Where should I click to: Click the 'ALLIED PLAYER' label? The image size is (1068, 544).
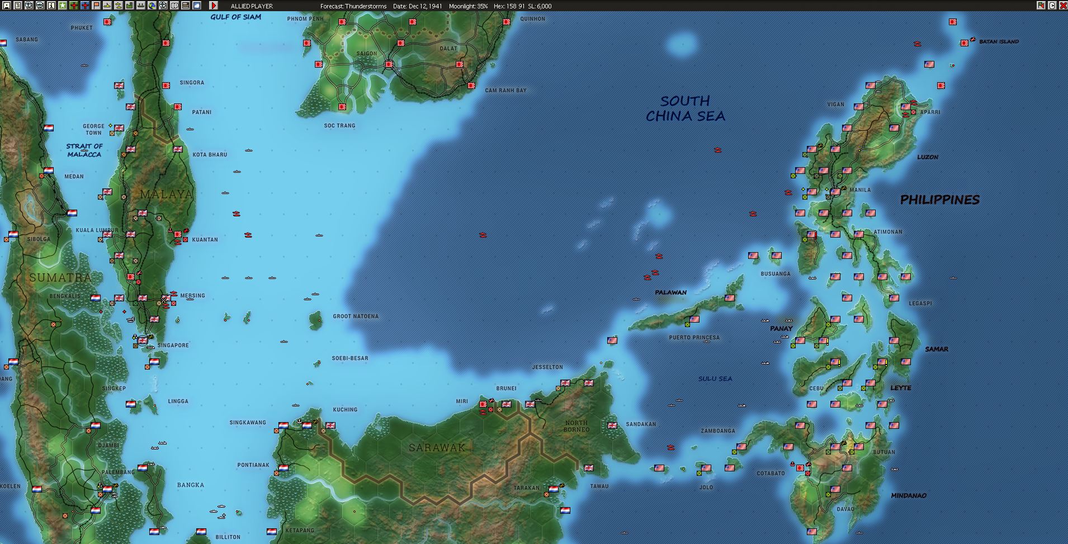click(x=252, y=6)
